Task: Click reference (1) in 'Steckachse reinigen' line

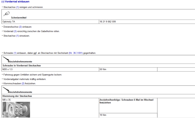Action: tap(18, 7)
